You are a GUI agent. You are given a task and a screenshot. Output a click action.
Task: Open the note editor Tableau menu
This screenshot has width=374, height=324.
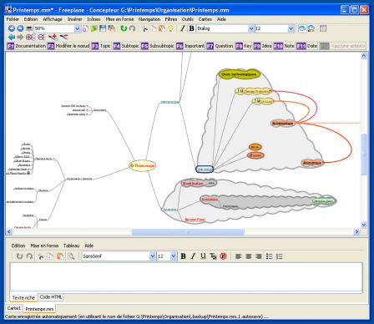(x=72, y=246)
